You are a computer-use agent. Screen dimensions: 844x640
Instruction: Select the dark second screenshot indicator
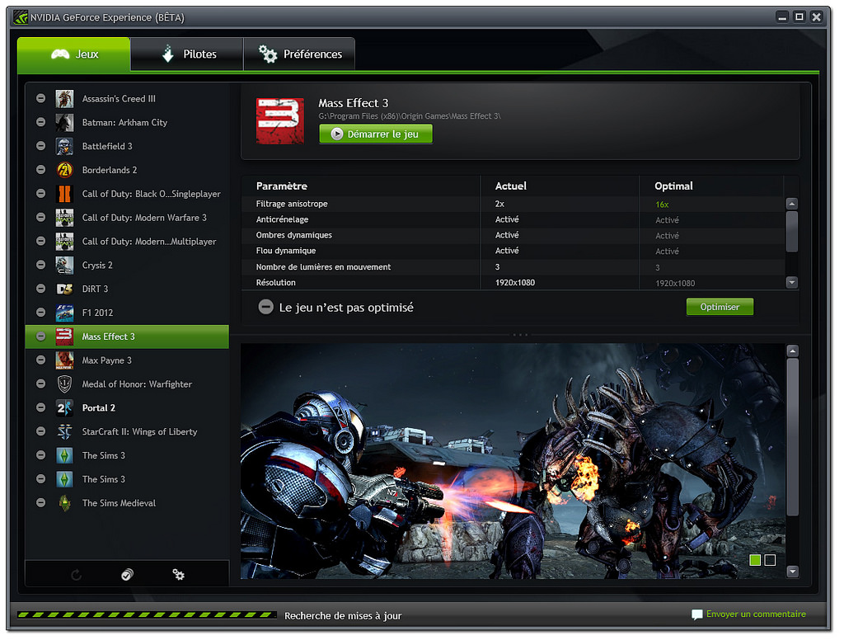[x=770, y=561]
